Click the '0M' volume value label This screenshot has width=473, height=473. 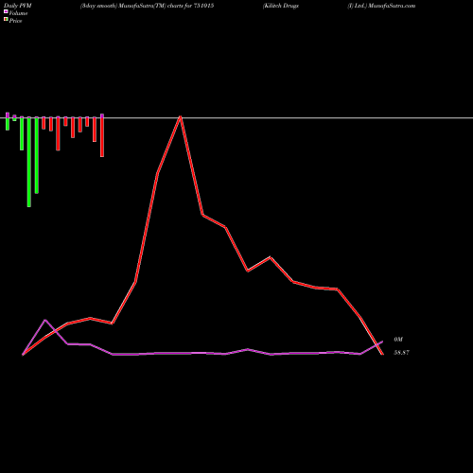coord(398,340)
